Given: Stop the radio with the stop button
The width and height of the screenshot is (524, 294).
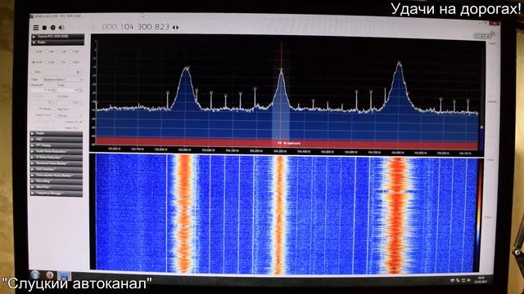Looking at the screenshot, I should coord(44,27).
